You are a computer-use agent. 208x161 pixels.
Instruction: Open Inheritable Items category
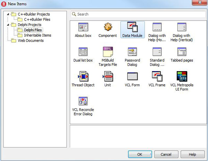tap(37, 35)
